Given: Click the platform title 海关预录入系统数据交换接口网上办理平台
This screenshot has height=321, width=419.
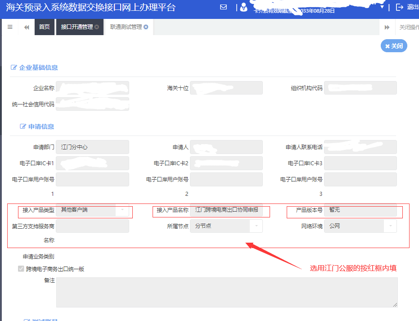Looking at the screenshot, I should click(90, 7).
